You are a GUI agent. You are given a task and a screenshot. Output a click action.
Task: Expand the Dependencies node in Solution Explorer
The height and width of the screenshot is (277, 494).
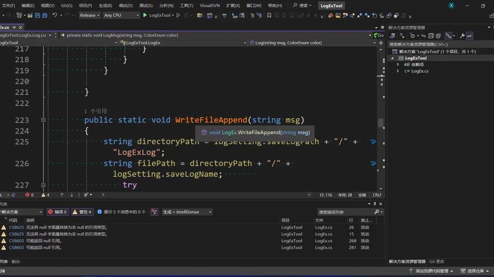coord(398,64)
